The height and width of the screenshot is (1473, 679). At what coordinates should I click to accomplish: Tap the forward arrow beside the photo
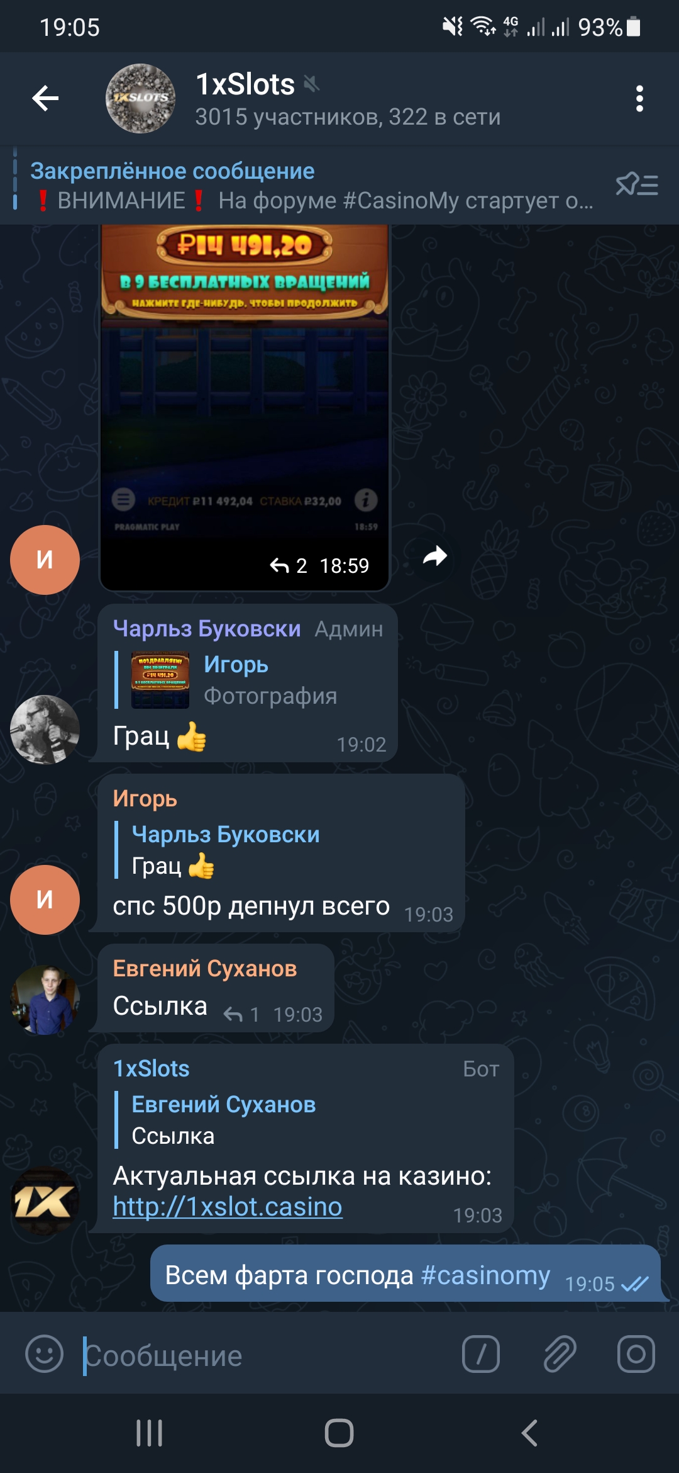tap(434, 556)
